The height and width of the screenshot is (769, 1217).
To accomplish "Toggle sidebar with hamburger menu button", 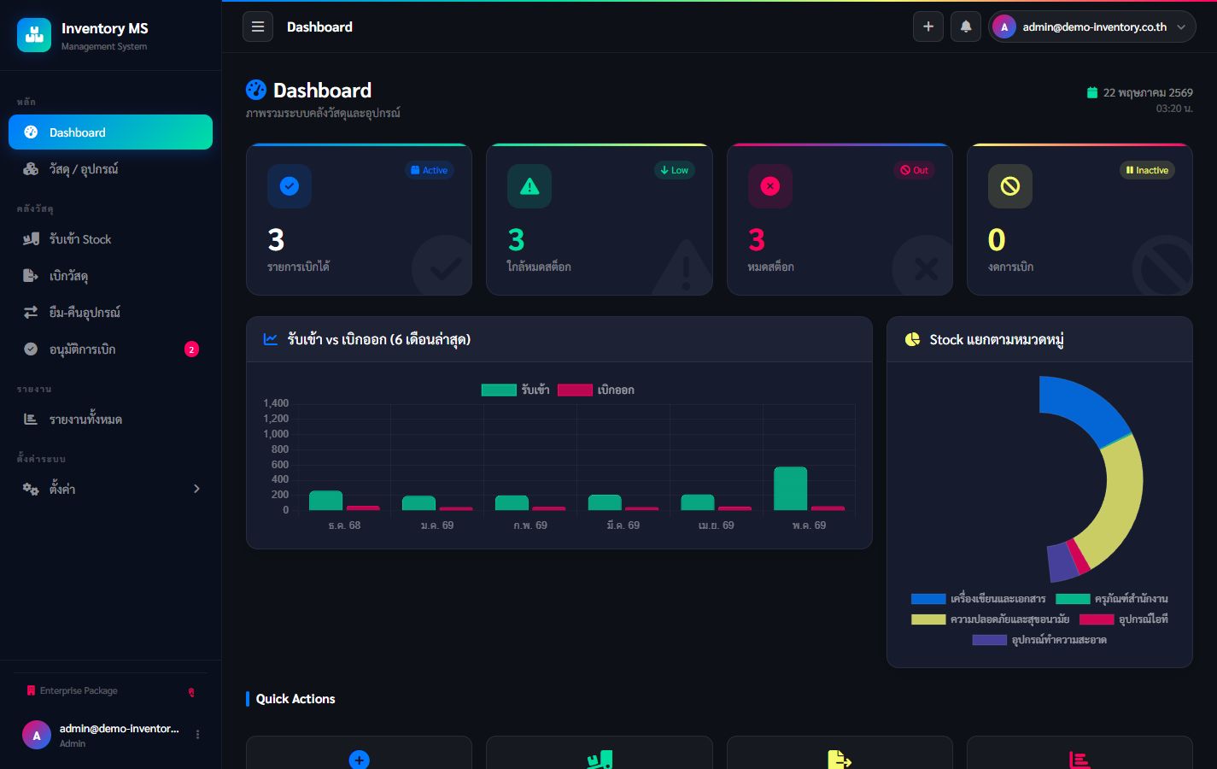I will 258,26.
